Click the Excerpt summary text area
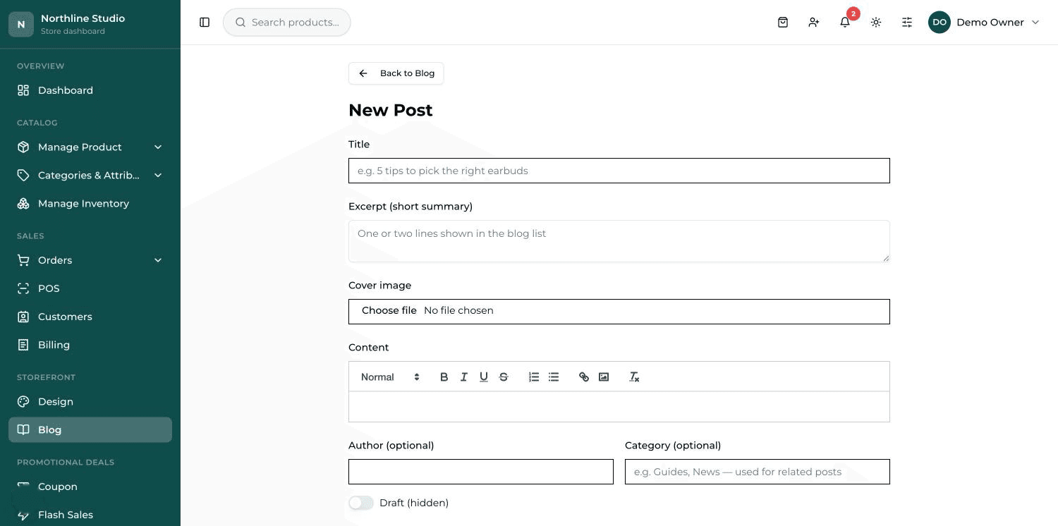This screenshot has width=1058, height=526. click(619, 241)
